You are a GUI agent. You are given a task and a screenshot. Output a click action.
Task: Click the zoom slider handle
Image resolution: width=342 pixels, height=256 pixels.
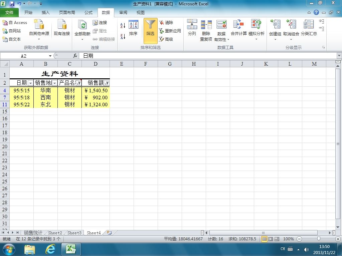point(319,239)
